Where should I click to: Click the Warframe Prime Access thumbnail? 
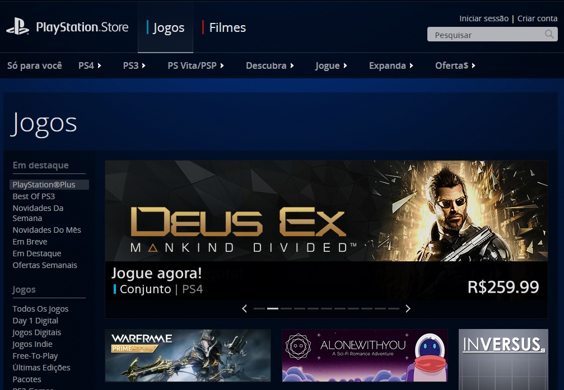188,355
